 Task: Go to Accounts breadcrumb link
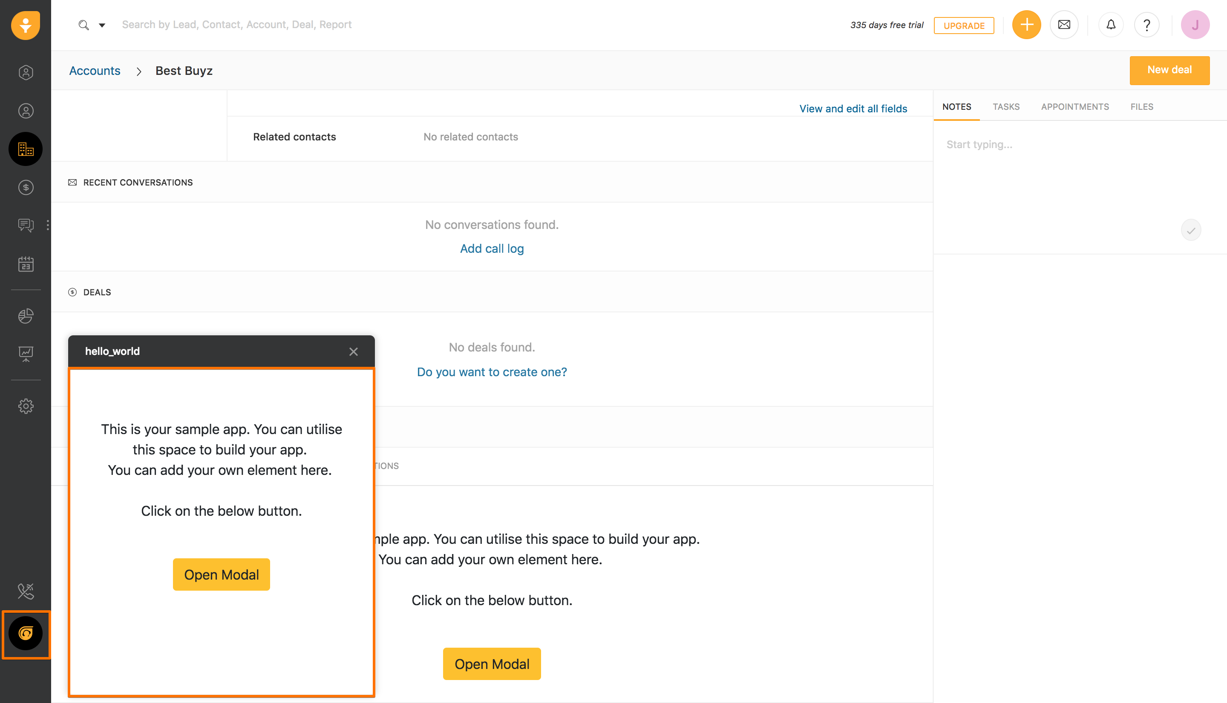tap(95, 71)
